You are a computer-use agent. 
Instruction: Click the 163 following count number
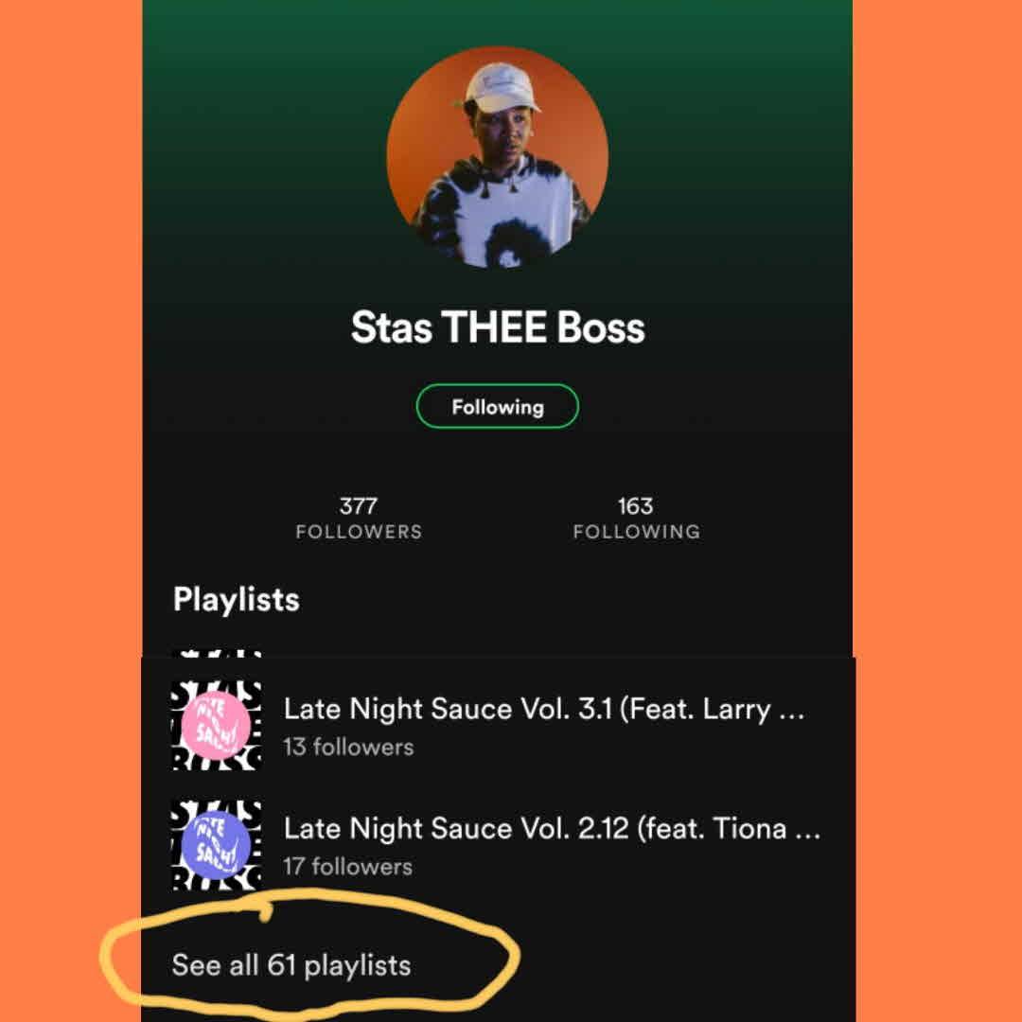pyautogui.click(x=636, y=505)
